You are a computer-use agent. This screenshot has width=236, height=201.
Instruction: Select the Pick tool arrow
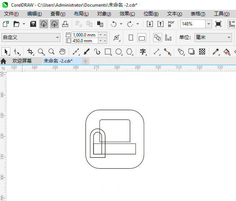[6, 52]
